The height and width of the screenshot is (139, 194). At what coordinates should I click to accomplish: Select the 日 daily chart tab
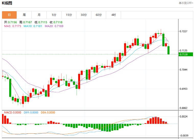tap(9, 15)
